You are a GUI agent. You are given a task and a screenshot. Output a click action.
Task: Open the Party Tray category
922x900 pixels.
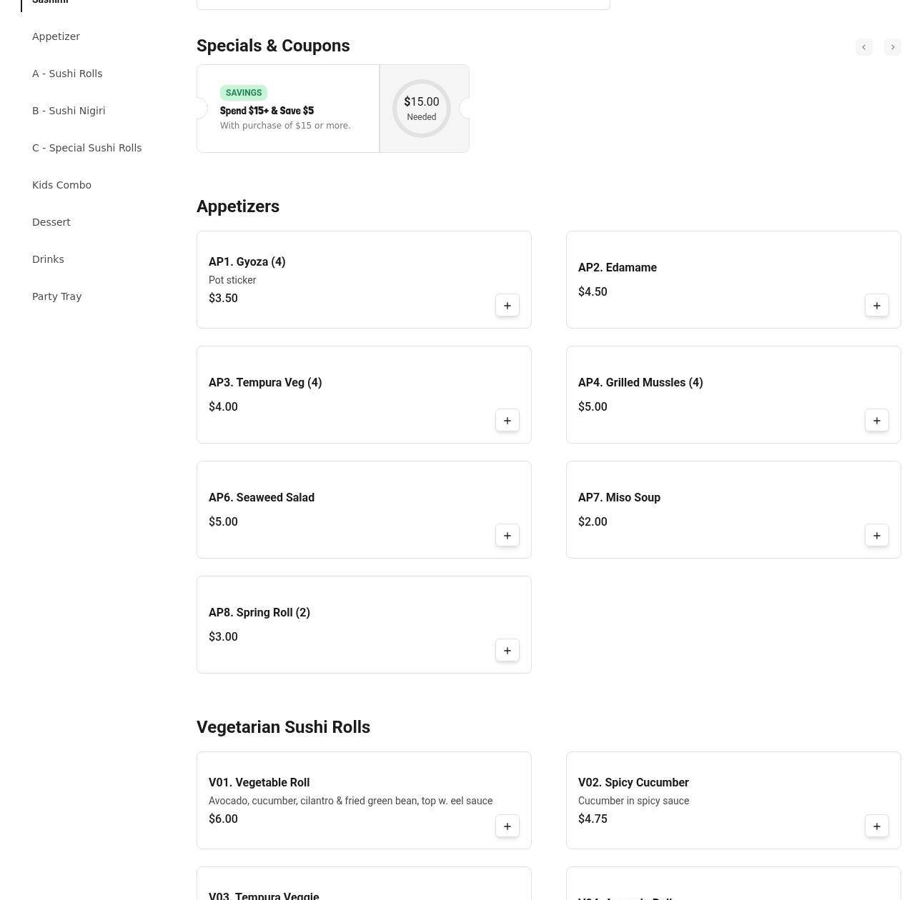pos(56,296)
